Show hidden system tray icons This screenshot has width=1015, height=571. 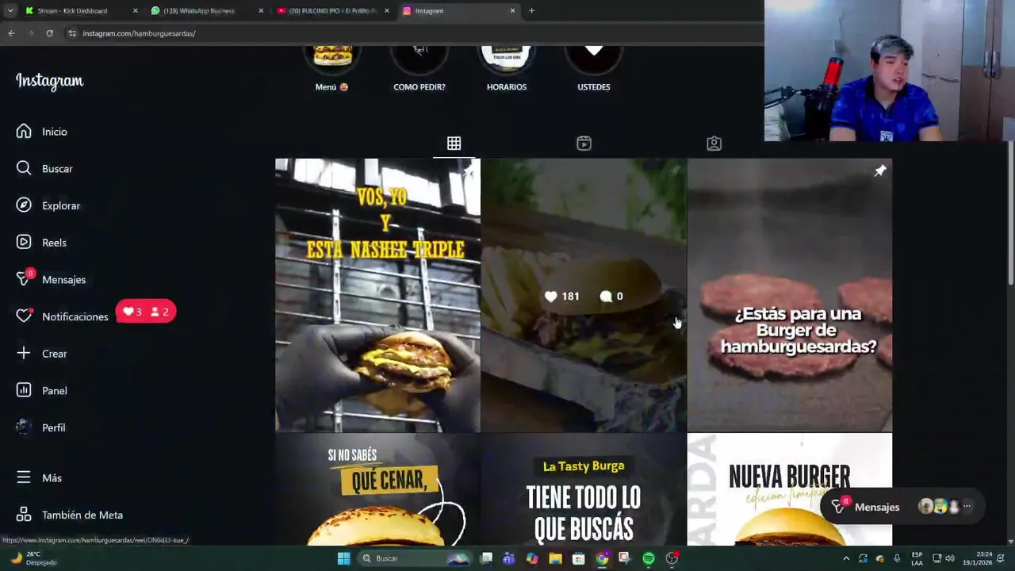pyautogui.click(x=845, y=558)
